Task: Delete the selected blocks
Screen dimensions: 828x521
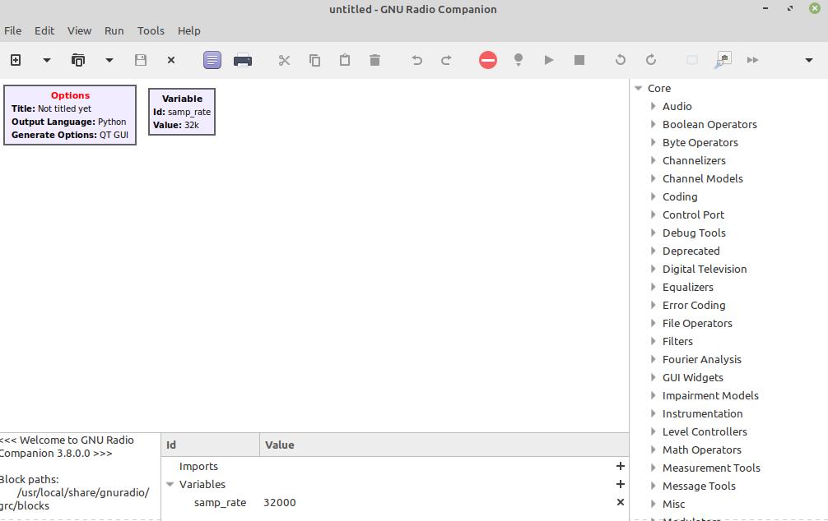Action: pyautogui.click(x=375, y=60)
